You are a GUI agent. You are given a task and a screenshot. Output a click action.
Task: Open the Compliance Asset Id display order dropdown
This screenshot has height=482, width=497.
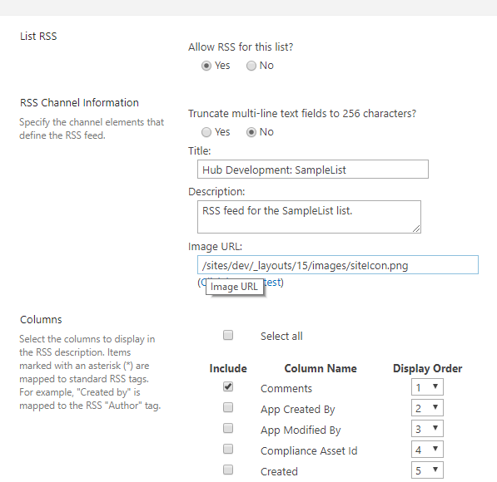pyautogui.click(x=427, y=449)
